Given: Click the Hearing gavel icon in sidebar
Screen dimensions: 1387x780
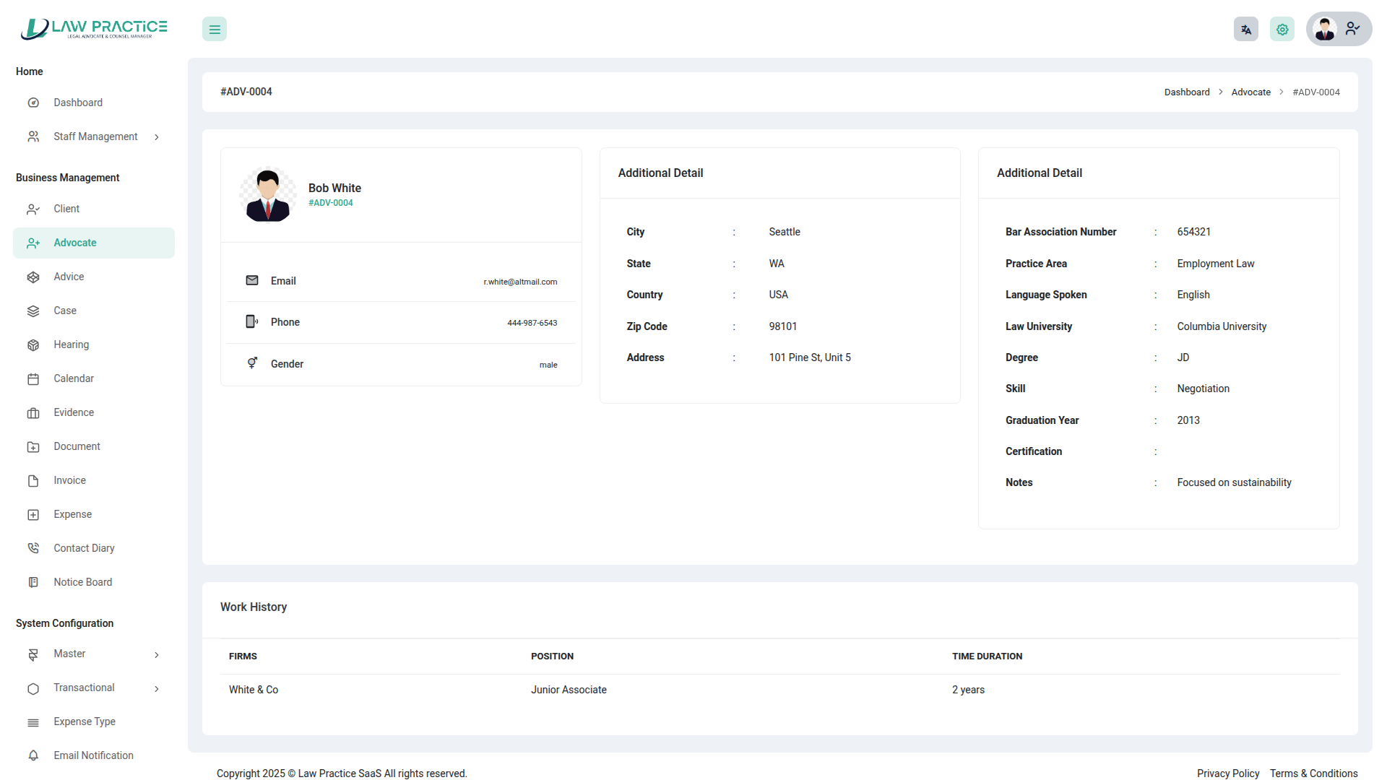Looking at the screenshot, I should 33,345.
